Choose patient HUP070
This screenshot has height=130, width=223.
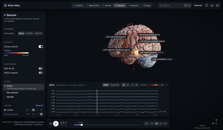coord(38,33)
